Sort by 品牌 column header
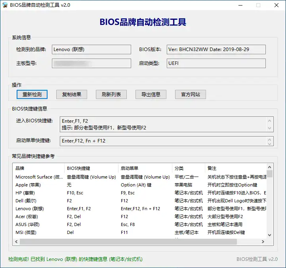Image resolution: width=286 pixels, height=268 pixels. coord(38,168)
